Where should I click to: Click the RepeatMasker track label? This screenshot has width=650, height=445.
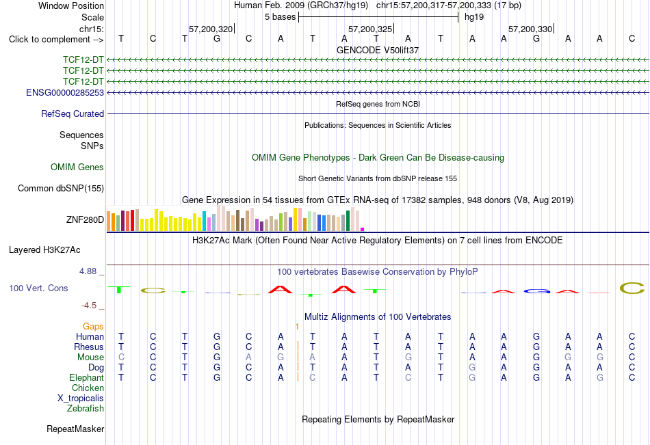[75, 429]
